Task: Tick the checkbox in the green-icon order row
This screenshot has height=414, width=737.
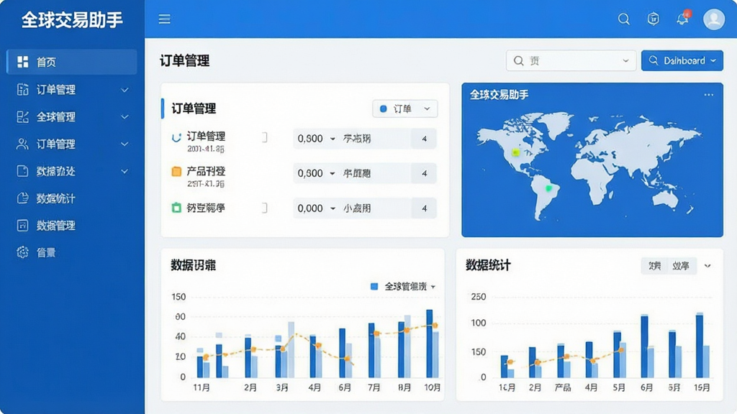Action: (265, 208)
